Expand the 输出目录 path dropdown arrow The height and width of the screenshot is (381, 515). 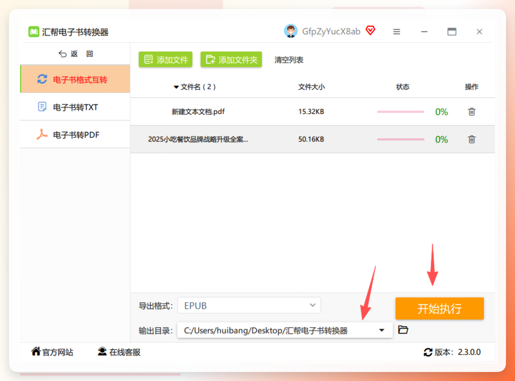(x=382, y=330)
